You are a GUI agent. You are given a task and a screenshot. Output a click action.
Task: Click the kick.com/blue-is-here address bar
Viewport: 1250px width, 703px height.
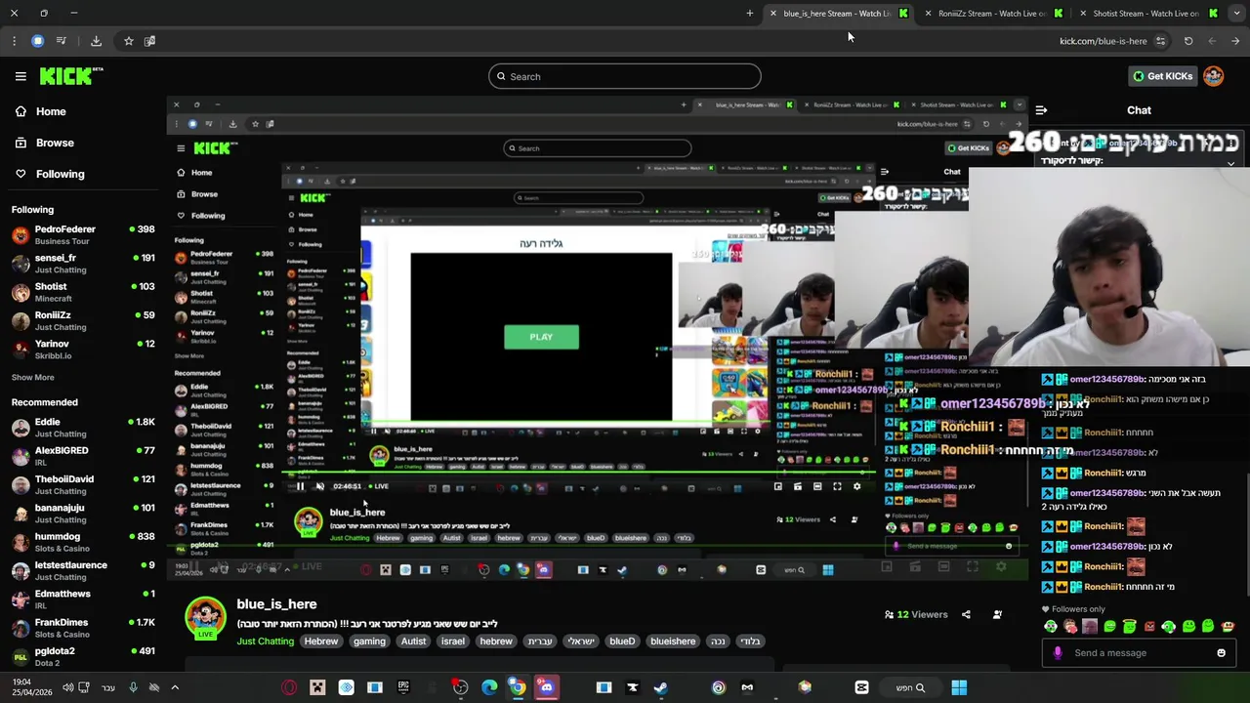1103,41
